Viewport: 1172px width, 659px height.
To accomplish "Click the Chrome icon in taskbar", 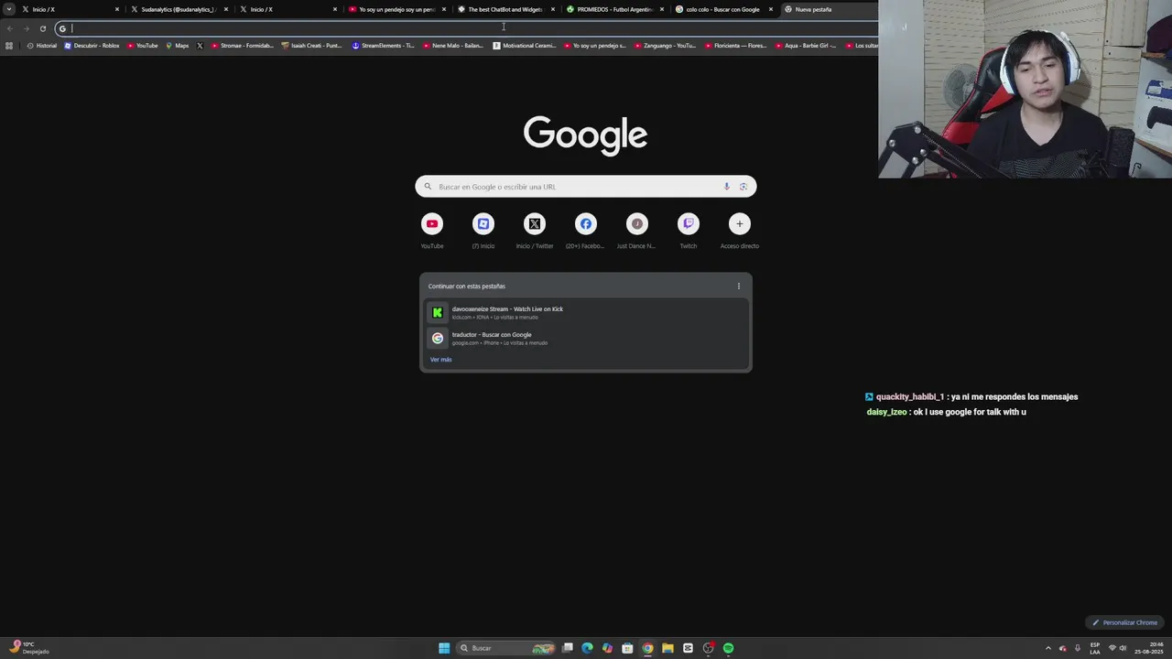I will point(647,648).
